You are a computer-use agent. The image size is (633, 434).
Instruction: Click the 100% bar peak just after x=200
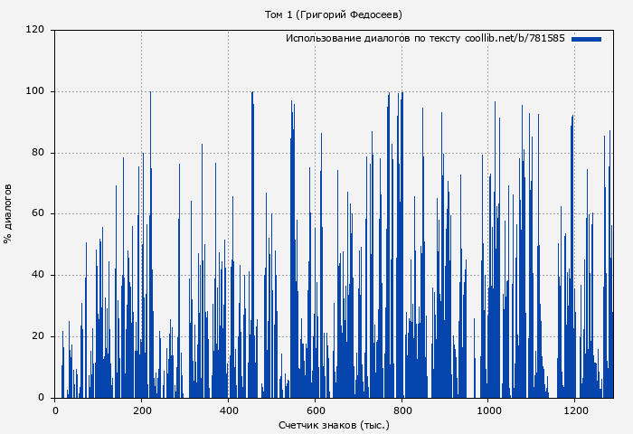(150, 93)
